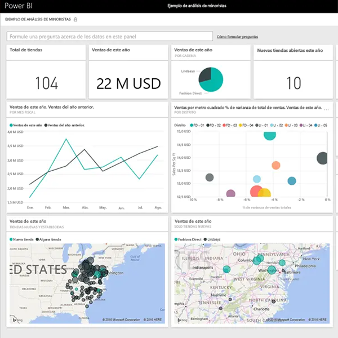Click the Power BI logo in the header
338x338 pixels.
[19, 6]
